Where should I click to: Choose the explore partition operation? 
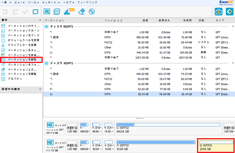[21, 74]
